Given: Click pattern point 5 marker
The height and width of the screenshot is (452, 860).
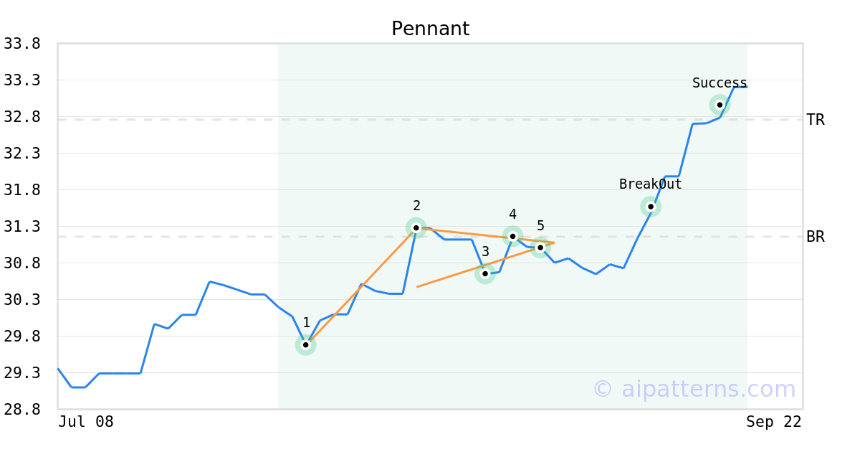Looking at the screenshot, I should [x=540, y=247].
